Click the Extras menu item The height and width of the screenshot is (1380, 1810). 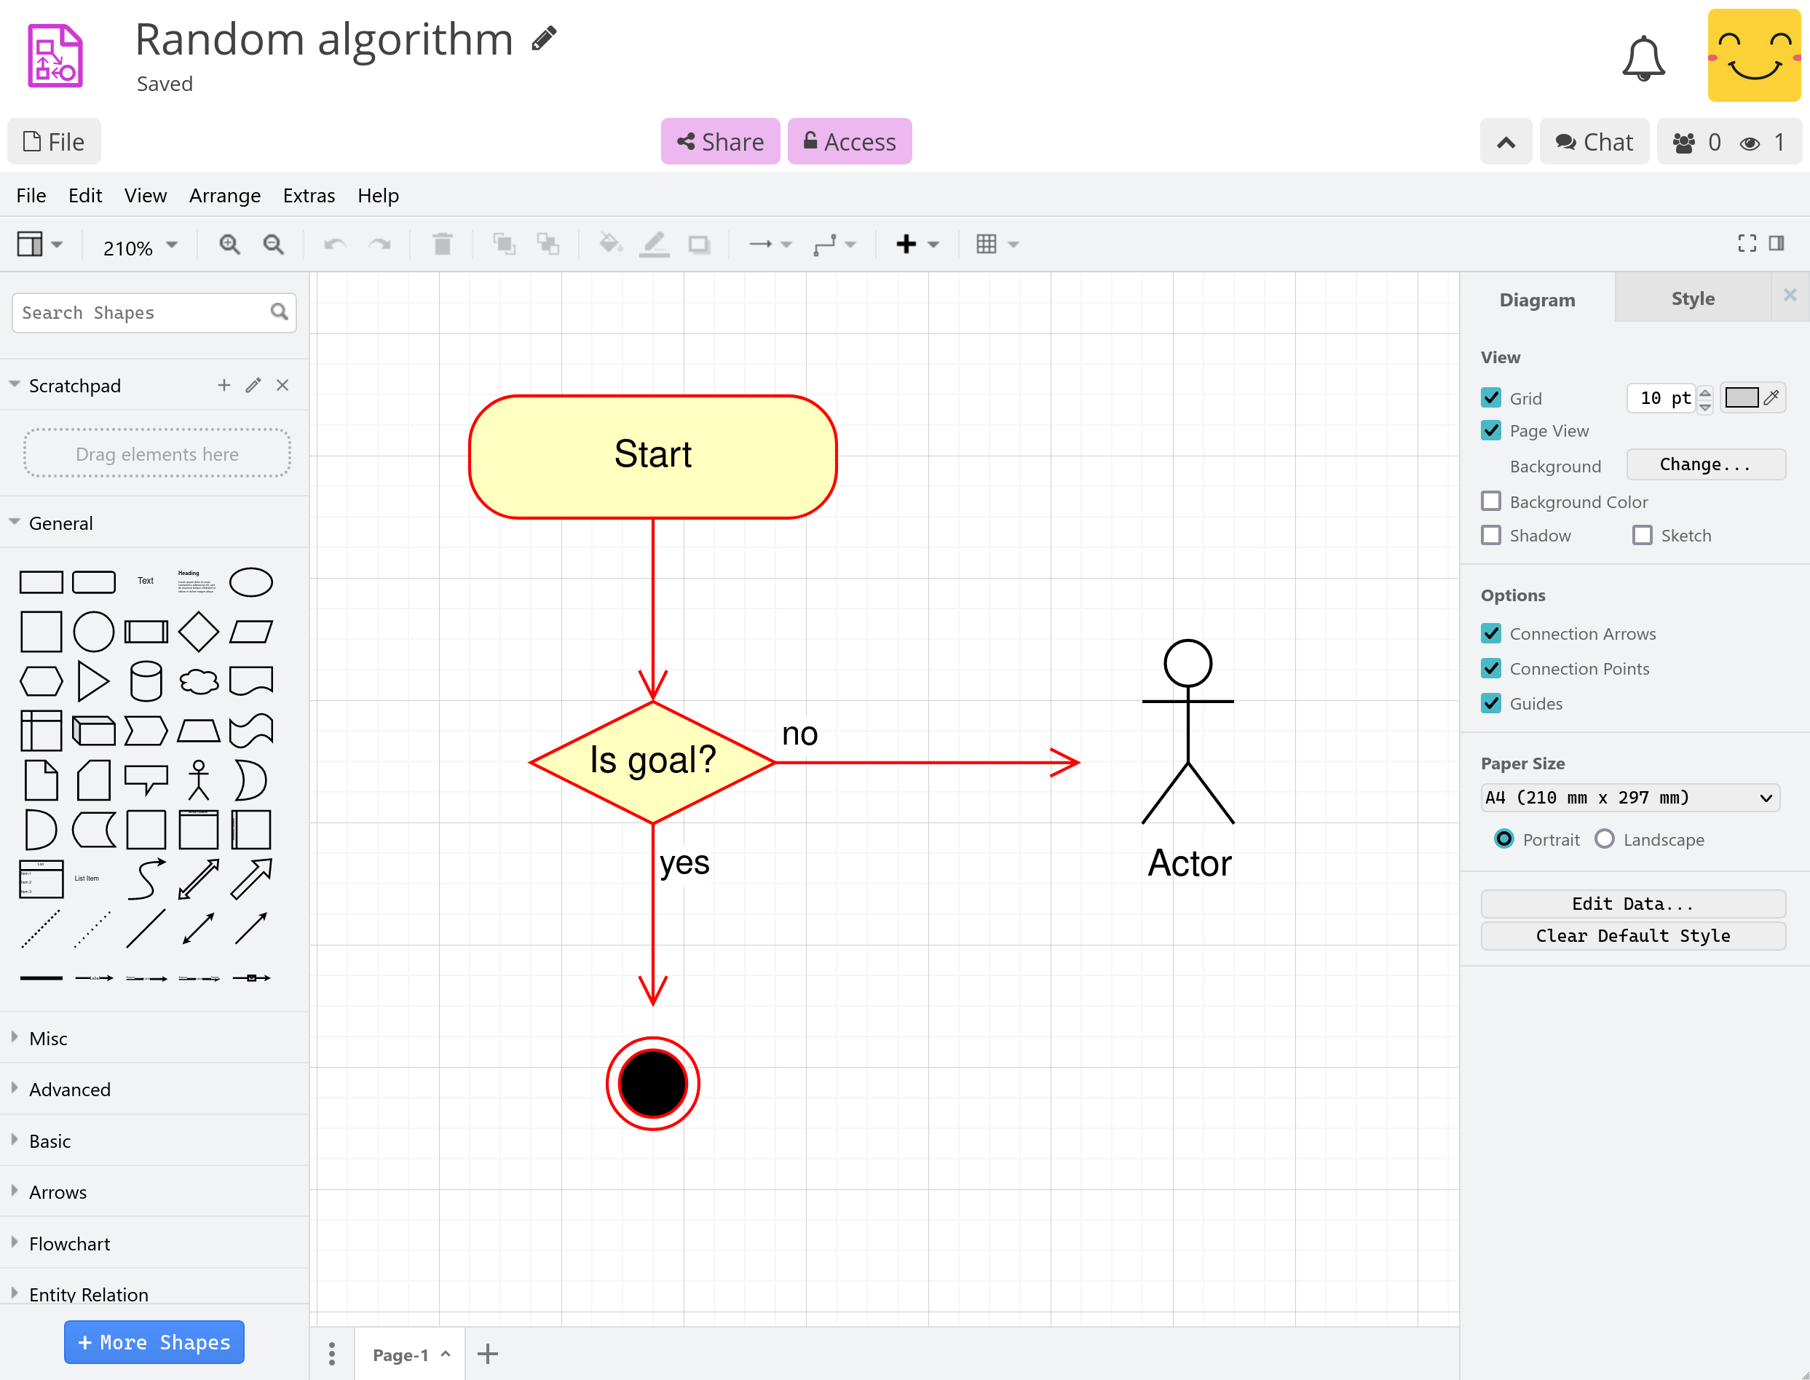coord(309,194)
